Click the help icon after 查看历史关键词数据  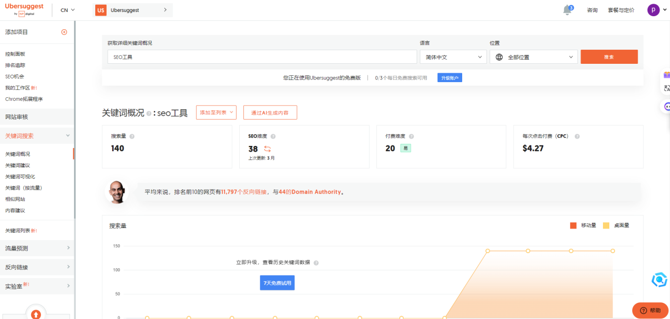316,263
